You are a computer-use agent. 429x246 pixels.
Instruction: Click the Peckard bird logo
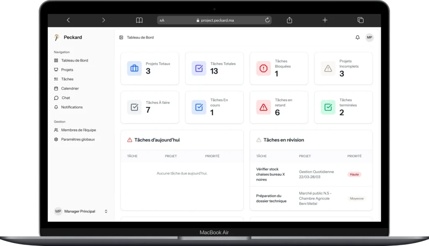57,37
